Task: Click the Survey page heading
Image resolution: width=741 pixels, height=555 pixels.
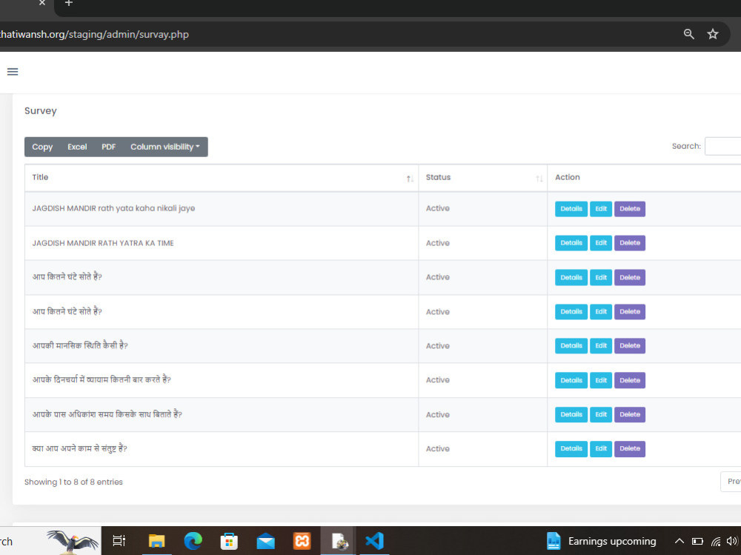Action: 41,110
